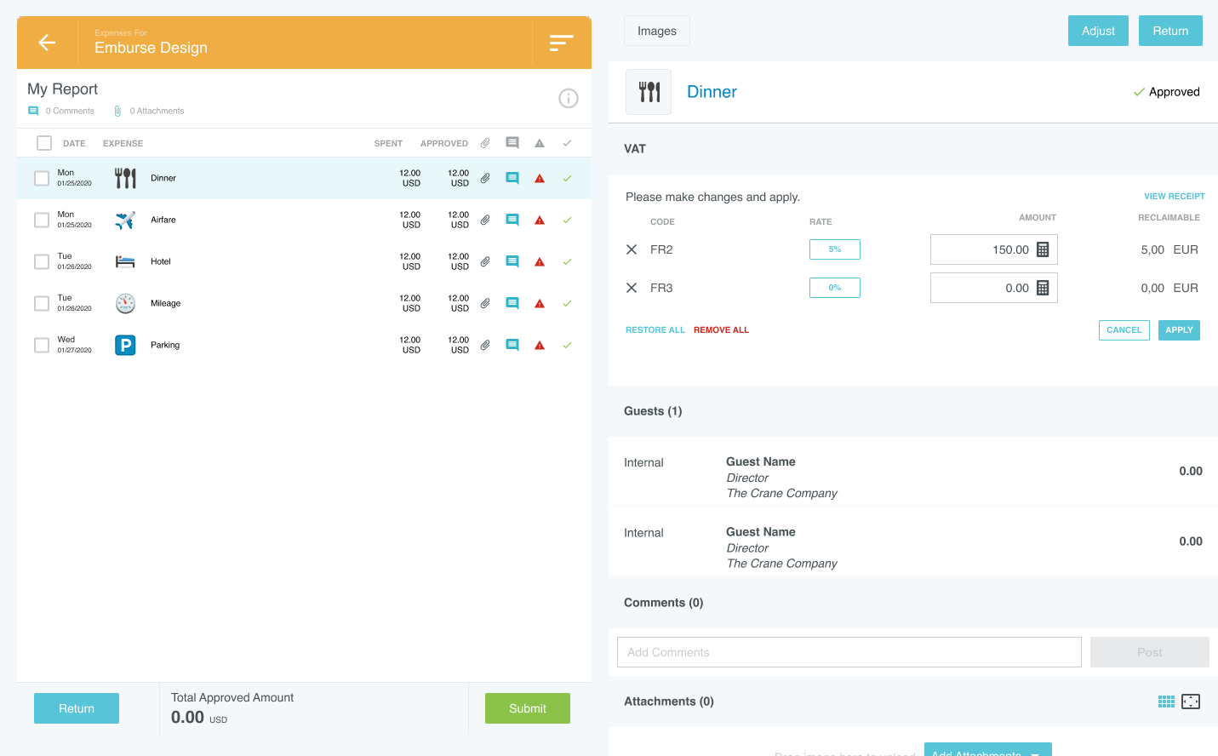The width and height of the screenshot is (1218, 756).
Task: Click the View Receipt link
Action: (1174, 197)
